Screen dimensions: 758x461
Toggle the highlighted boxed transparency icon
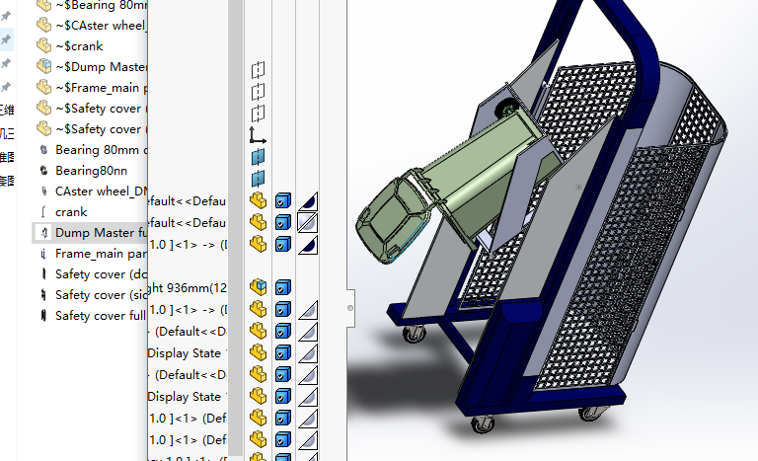tap(308, 222)
